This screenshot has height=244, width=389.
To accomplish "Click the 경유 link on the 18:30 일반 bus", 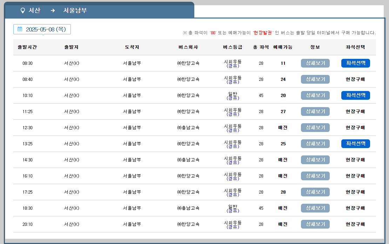I will pyautogui.click(x=232, y=211).
